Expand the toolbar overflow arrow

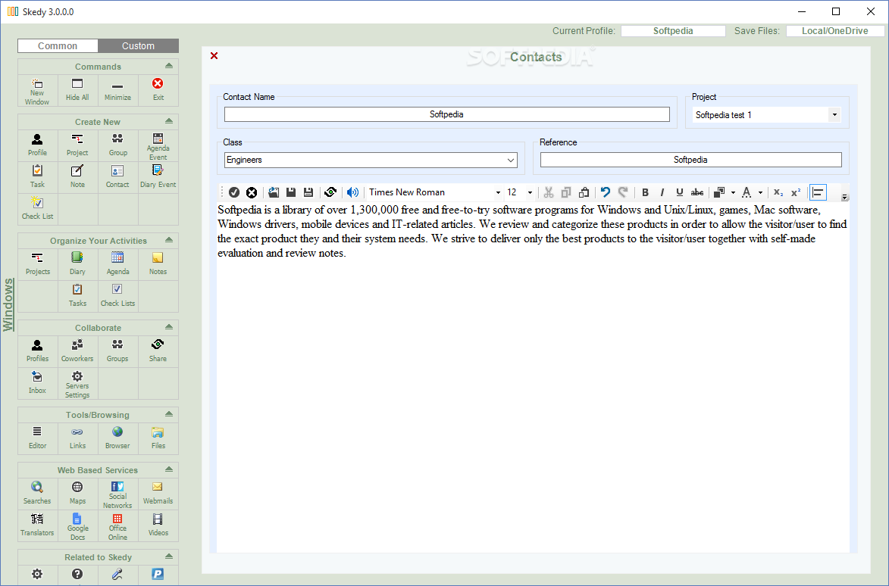tap(844, 198)
